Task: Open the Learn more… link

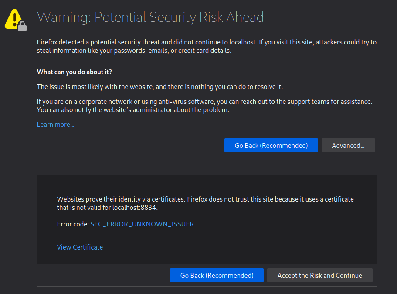Action: tap(55, 125)
